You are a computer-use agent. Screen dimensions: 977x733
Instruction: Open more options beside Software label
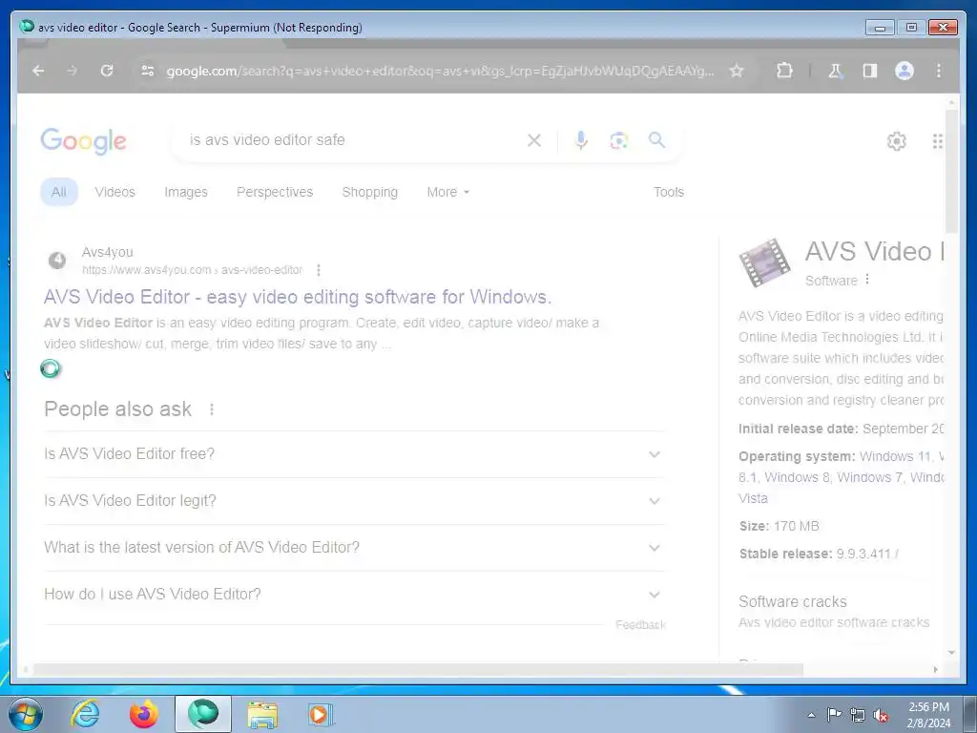pyautogui.click(x=866, y=280)
